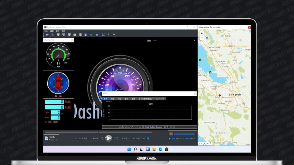Zoom in the map with plus button
This screenshot has height=165, width=294.
[202, 34]
